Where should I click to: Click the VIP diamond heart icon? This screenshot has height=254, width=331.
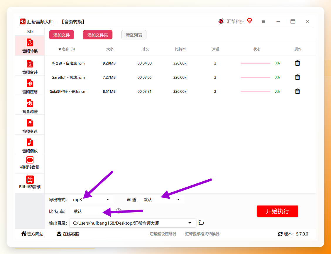point(249,21)
